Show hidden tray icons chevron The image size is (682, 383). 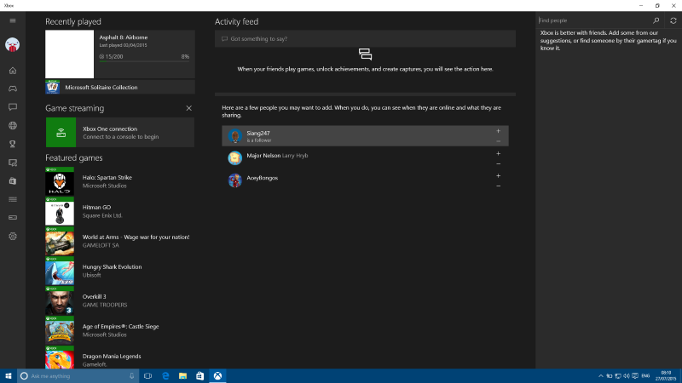(x=601, y=376)
